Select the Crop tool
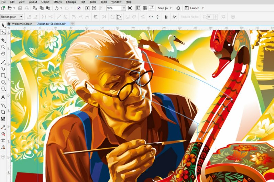The height and width of the screenshot is (182, 274). 3,40
